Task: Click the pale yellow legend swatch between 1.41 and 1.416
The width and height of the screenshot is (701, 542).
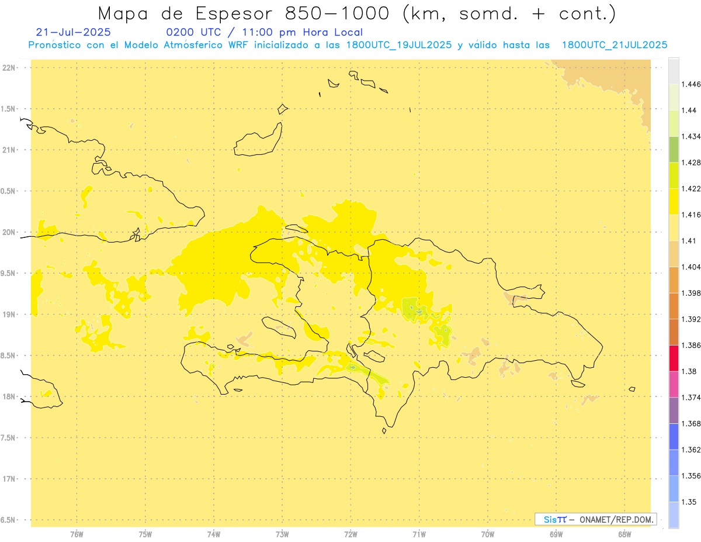Action: [x=674, y=227]
